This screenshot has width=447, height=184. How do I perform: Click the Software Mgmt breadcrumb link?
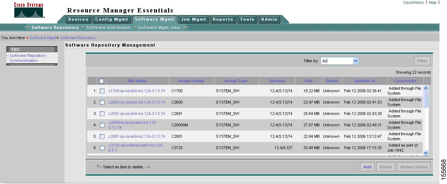pos(43,38)
